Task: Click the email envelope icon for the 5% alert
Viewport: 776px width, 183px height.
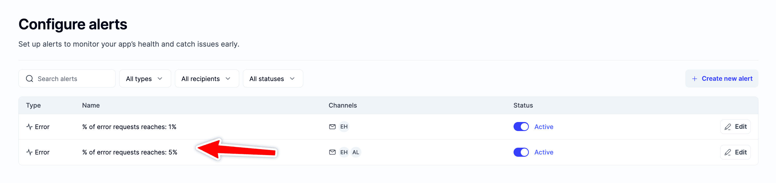Action: pos(332,152)
